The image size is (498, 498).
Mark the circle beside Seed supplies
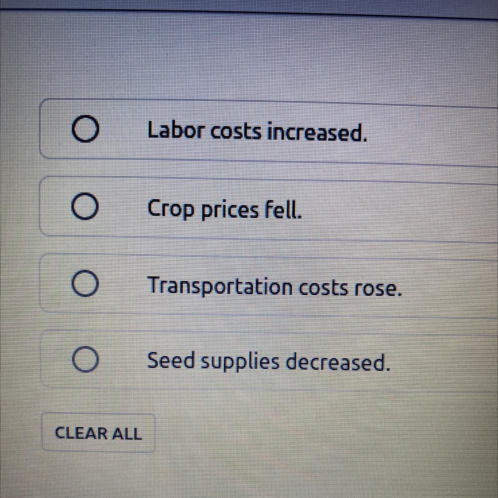[85, 359]
